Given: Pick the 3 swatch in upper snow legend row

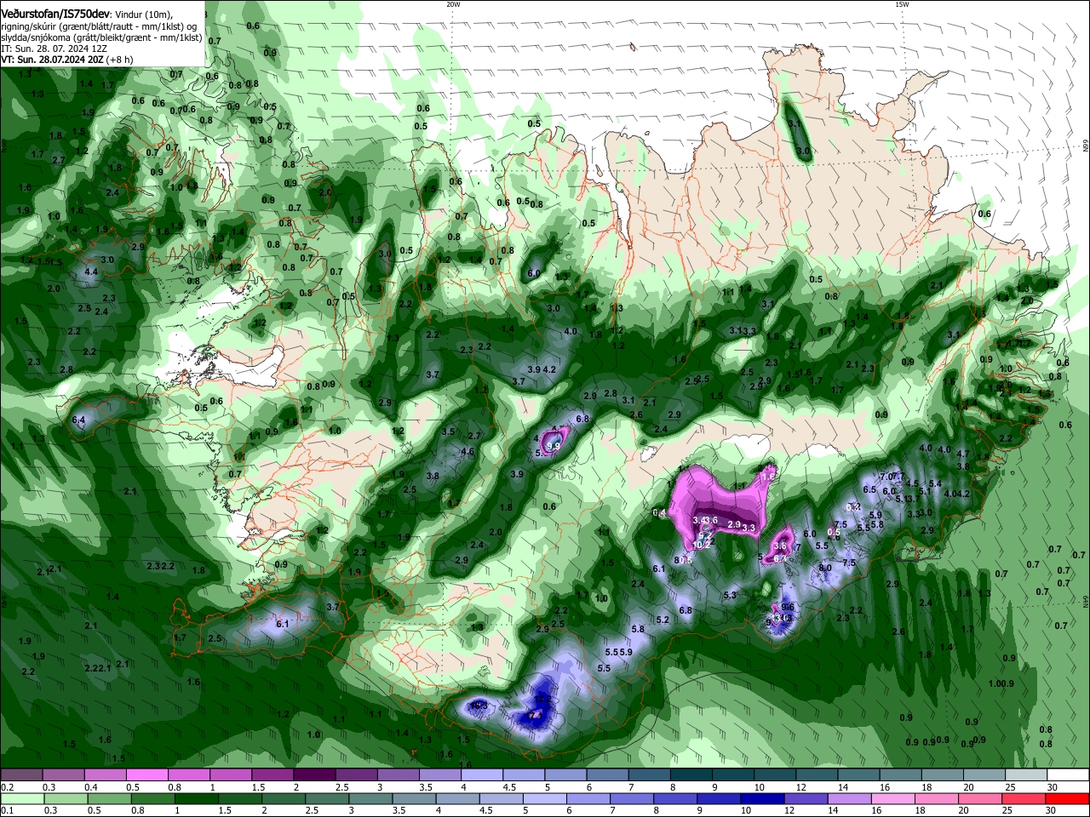Looking at the screenshot, I should (x=397, y=775).
